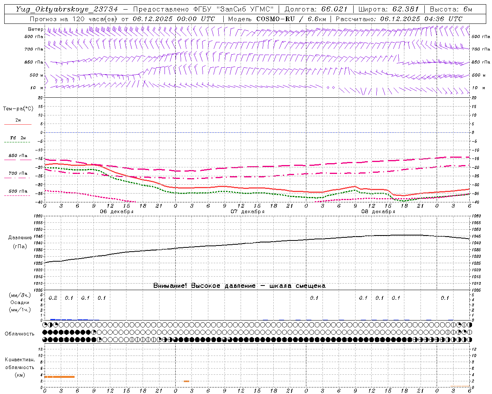Click the (мм/1ч.) precipitation unit label

(x=20, y=310)
